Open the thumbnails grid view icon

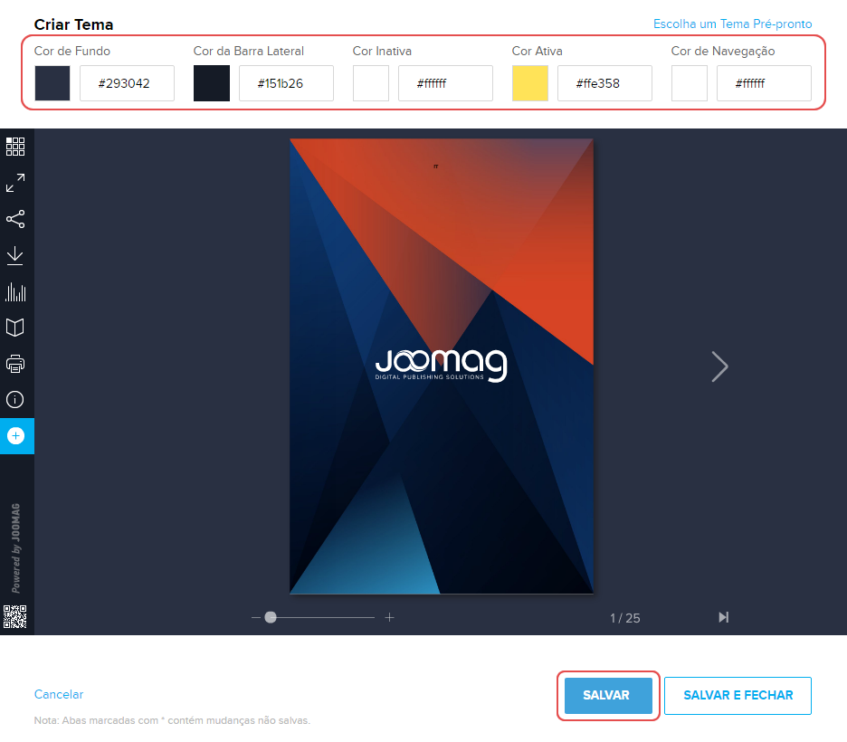pos(15,147)
